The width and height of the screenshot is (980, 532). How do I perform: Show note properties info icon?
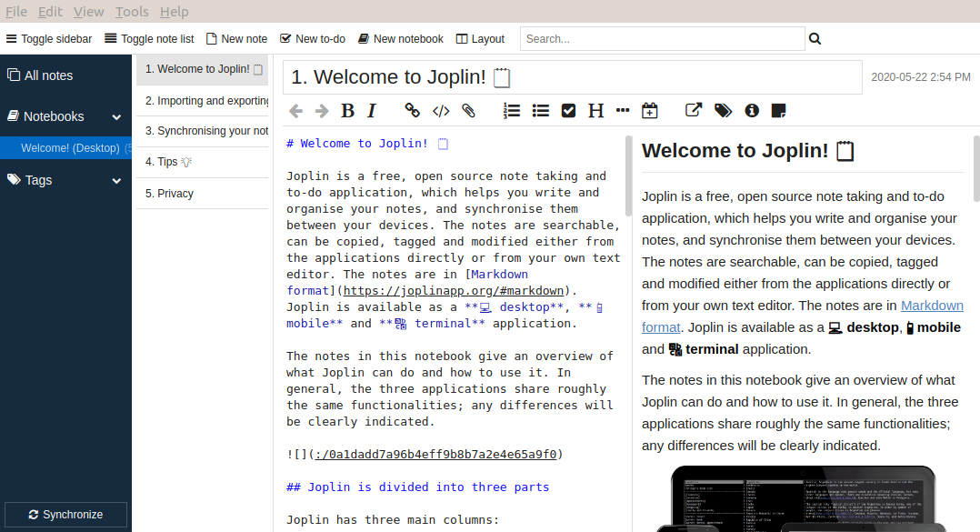[x=752, y=111]
